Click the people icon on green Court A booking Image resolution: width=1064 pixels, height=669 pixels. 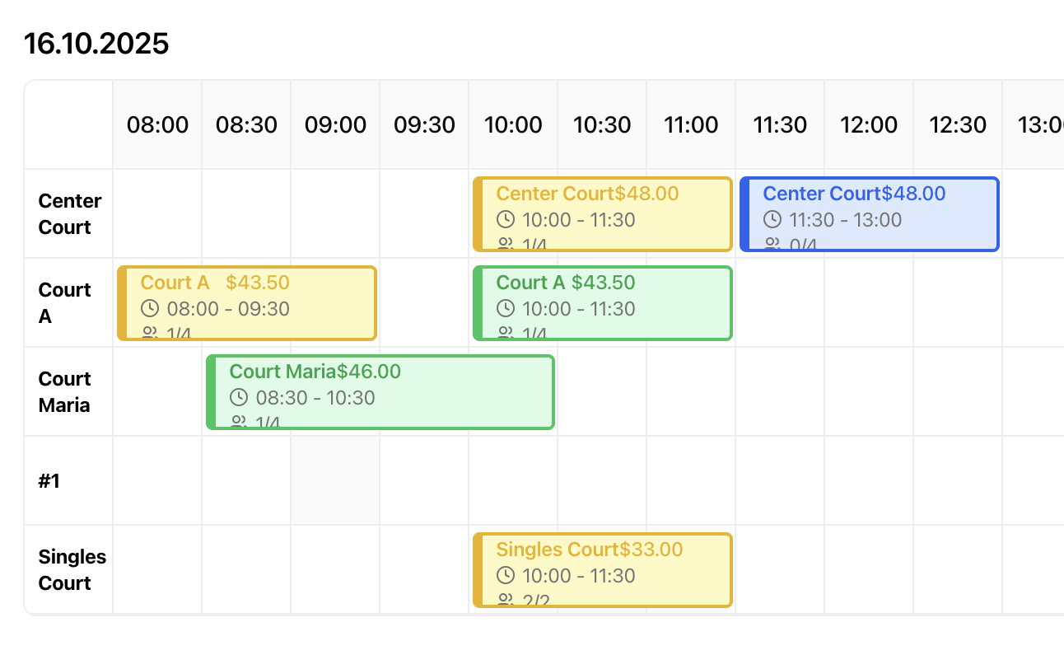click(505, 333)
